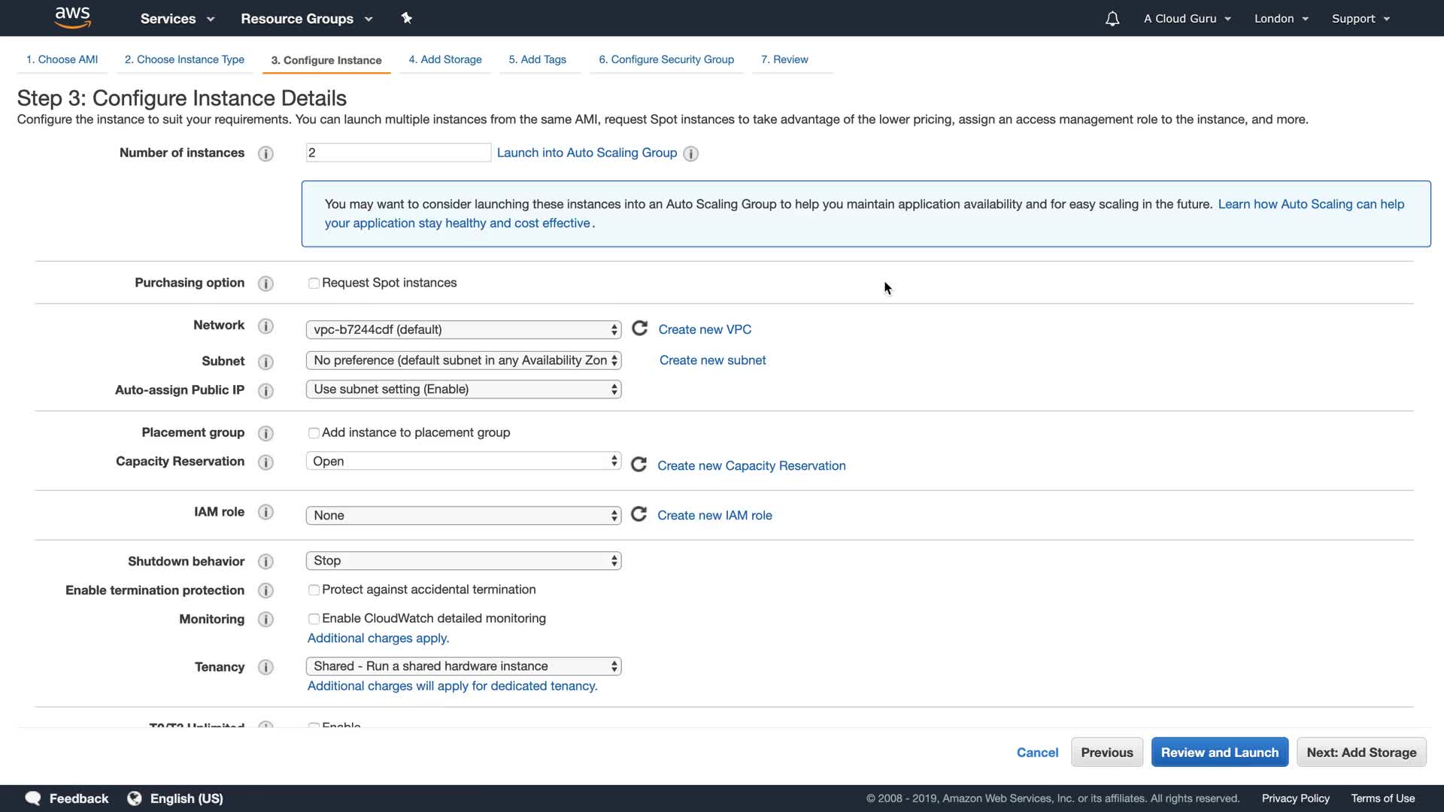This screenshot has height=812, width=1444.
Task: Refresh the Capacity Reservation list
Action: click(639, 465)
